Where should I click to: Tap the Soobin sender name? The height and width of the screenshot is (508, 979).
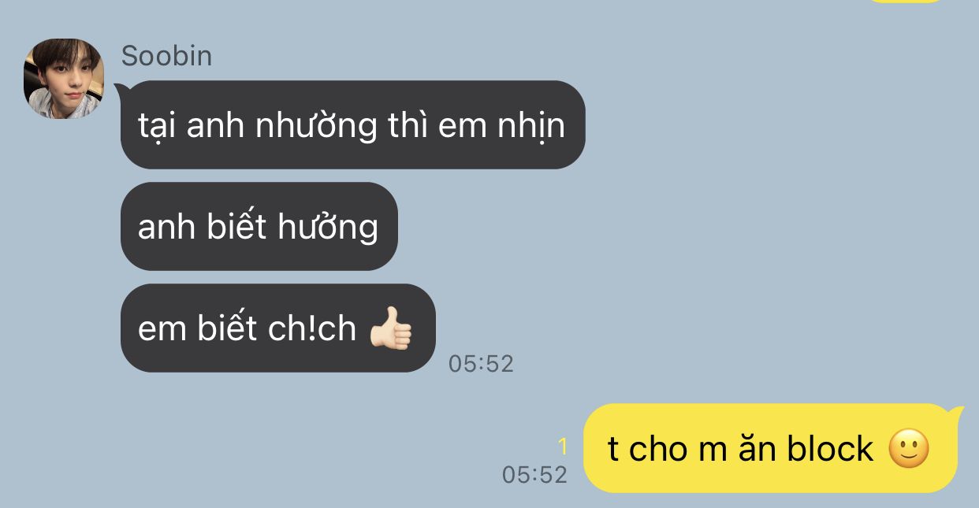pyautogui.click(x=166, y=56)
